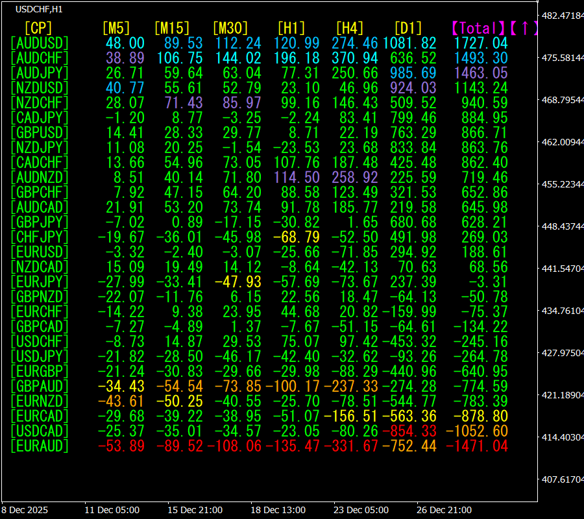Click the 482.47184 price scale label
The image size is (584, 519).
pyautogui.click(x=563, y=16)
